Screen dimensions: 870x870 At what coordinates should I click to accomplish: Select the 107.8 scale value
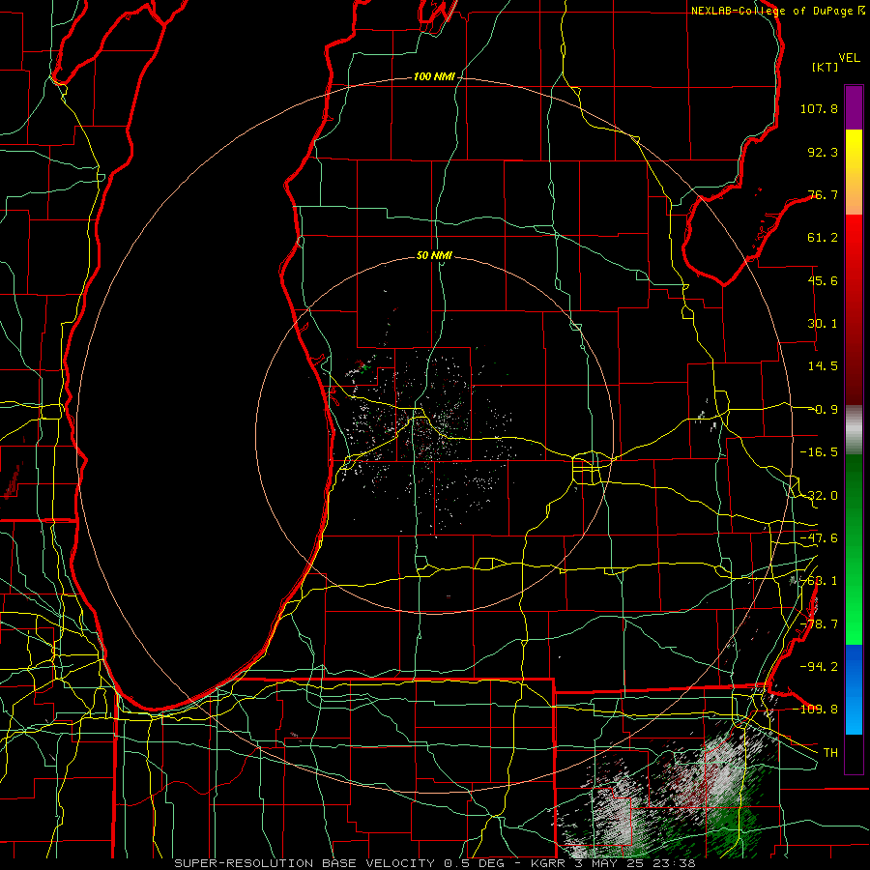pyautogui.click(x=819, y=108)
